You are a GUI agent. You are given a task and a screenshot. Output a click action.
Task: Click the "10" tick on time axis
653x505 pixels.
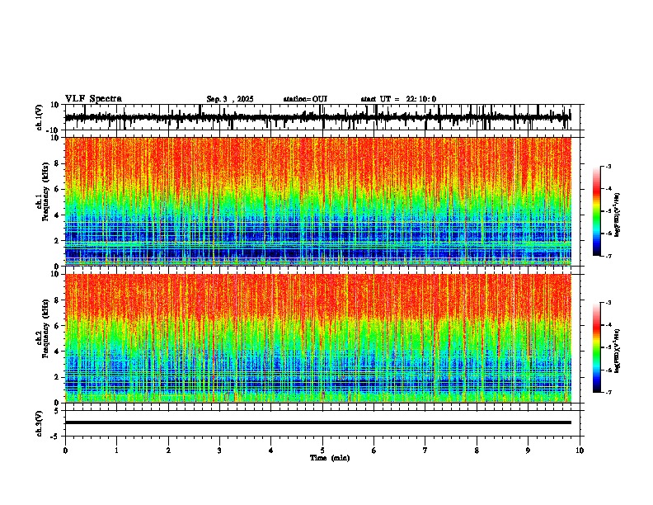tap(580, 451)
